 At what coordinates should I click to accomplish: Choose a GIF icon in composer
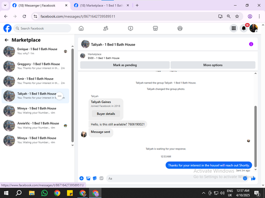coord(101,178)
